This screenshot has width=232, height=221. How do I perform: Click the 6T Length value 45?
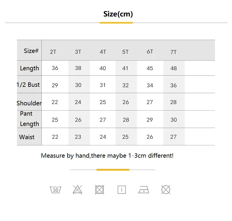click(150, 68)
